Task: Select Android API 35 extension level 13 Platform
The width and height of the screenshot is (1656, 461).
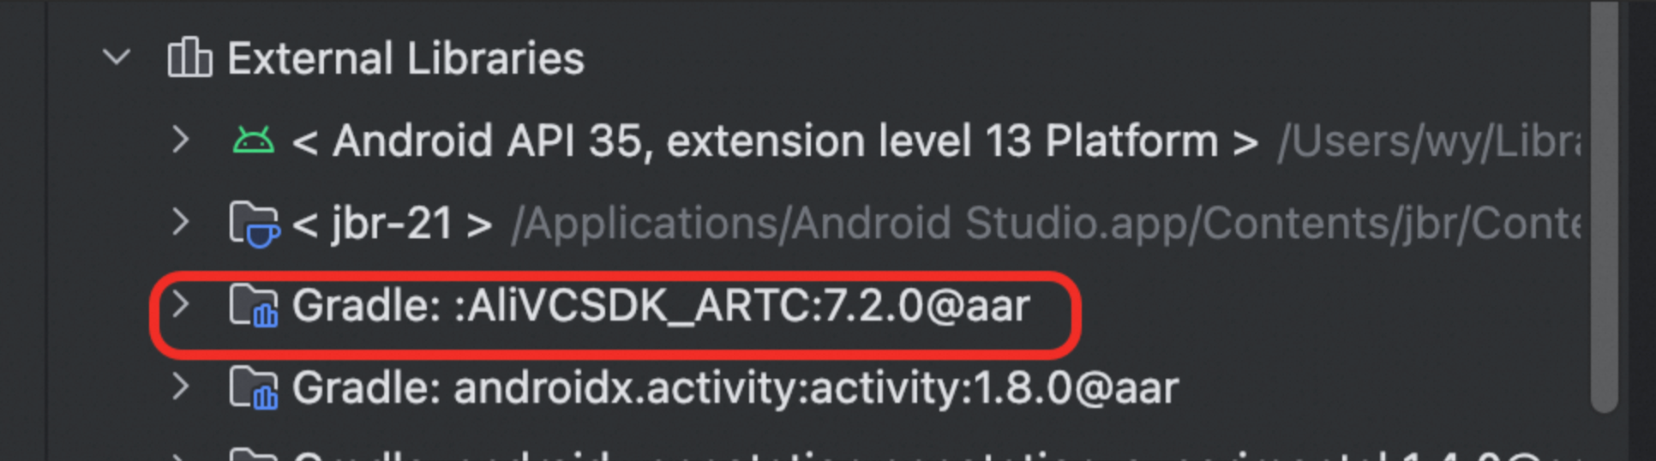Action: pos(775,141)
